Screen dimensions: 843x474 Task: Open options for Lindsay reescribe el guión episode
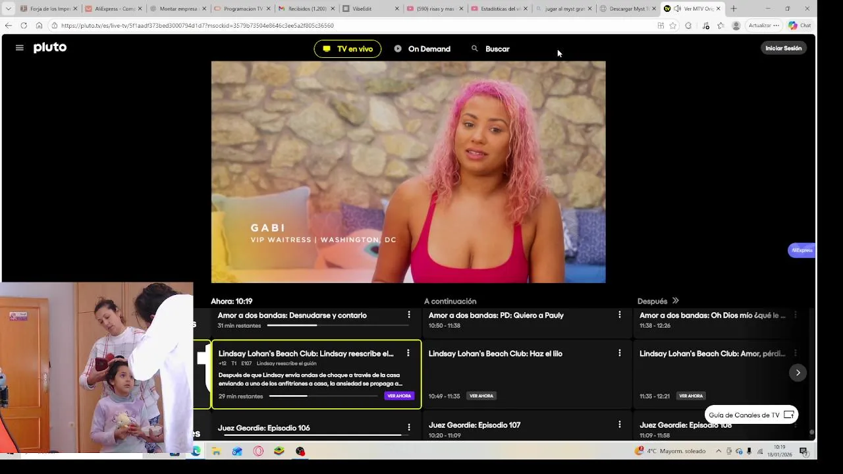(408, 354)
